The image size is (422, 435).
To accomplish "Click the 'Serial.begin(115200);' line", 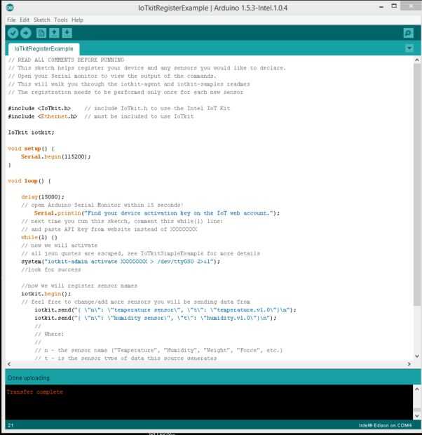I will (x=56, y=156).
